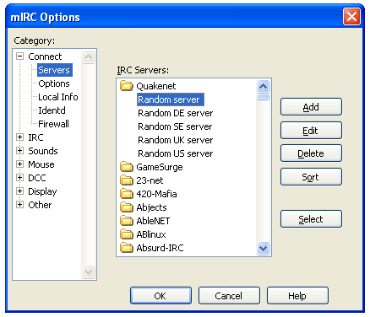Screen dimensions: 370x317
Task: Click the server list scrollbar thumb
Action: [263, 97]
